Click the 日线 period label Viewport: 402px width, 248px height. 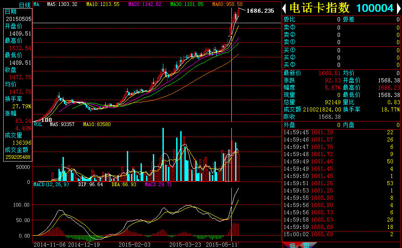(x=25, y=5)
